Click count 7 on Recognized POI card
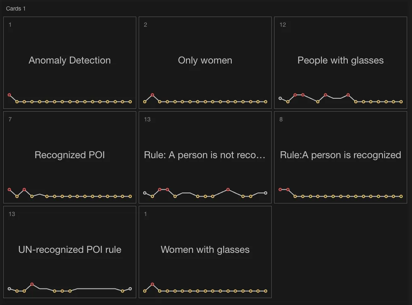Image resolution: width=412 pixels, height=305 pixels. tap(10, 119)
